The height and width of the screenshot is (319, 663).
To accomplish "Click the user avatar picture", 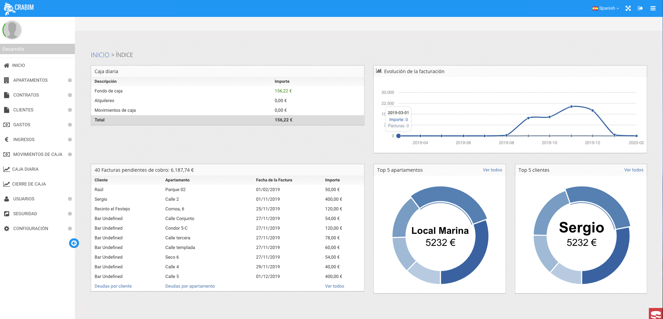I will point(12,30).
